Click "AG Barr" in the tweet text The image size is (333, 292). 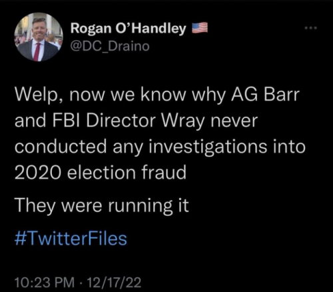[x=266, y=95]
